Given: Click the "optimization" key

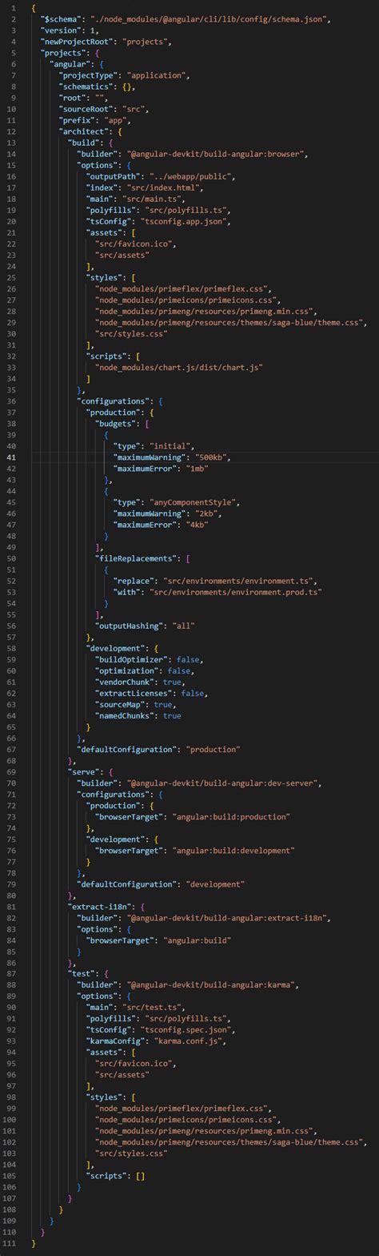Looking at the screenshot, I should pos(129,670).
